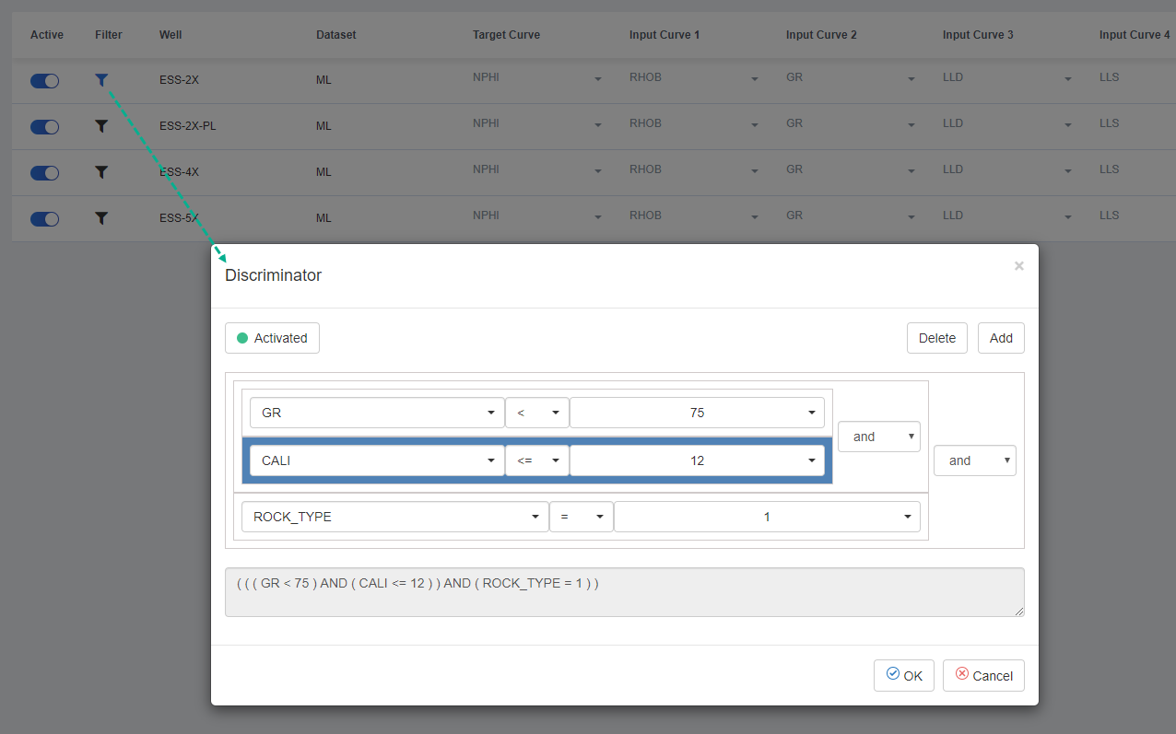Click the Add condition button

tap(1001, 338)
